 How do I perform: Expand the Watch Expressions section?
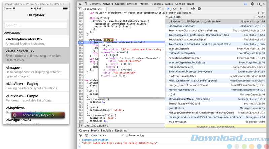click(167, 13)
